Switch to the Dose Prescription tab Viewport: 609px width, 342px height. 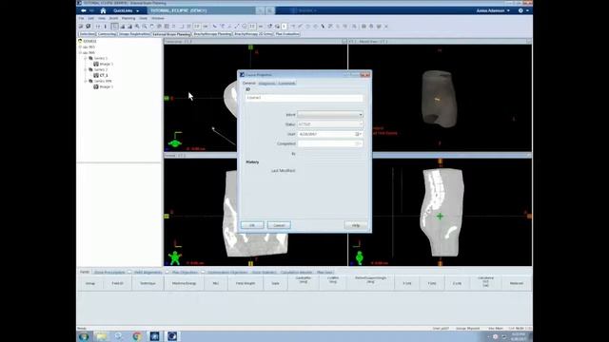(109, 273)
